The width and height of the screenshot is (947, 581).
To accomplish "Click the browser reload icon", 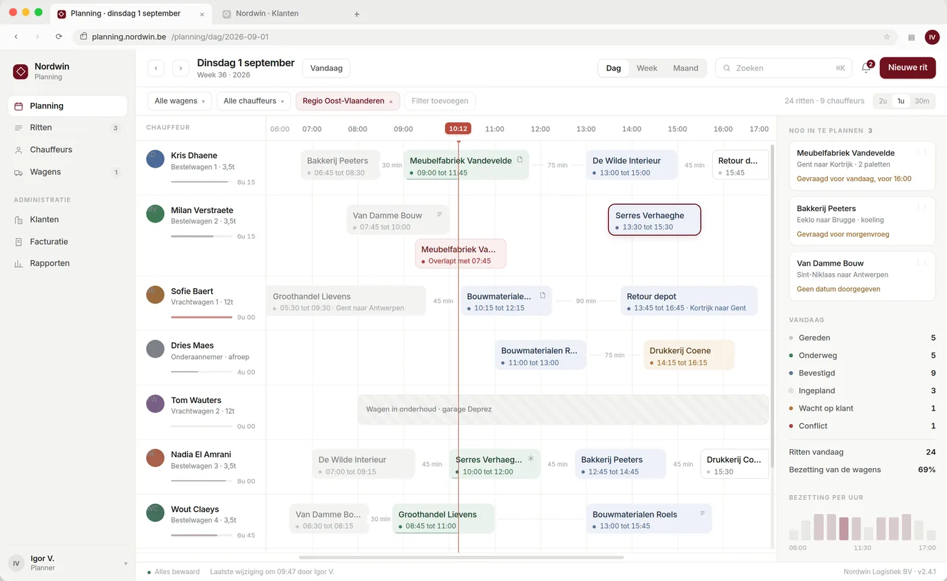I will (x=59, y=37).
